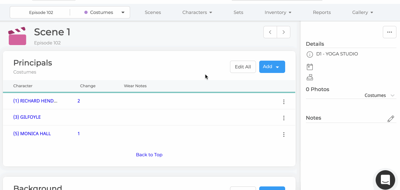
Task: Open the options menu for the Richard Hendricks row
Action: point(284,102)
